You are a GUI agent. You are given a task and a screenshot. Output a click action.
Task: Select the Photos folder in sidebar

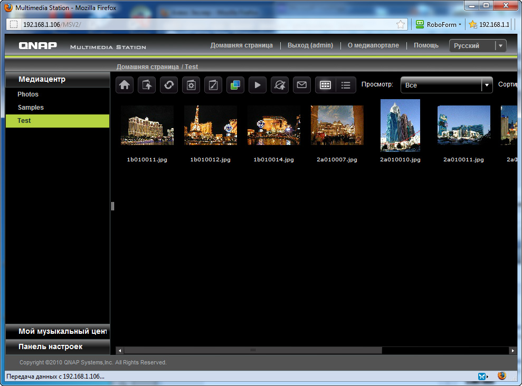pyautogui.click(x=28, y=94)
